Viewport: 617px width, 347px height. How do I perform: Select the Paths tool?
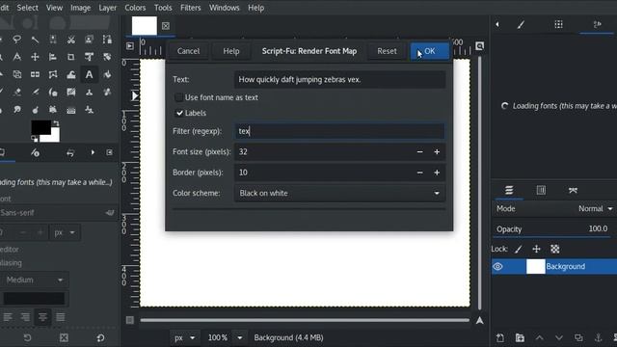pyautogui.click(x=107, y=40)
